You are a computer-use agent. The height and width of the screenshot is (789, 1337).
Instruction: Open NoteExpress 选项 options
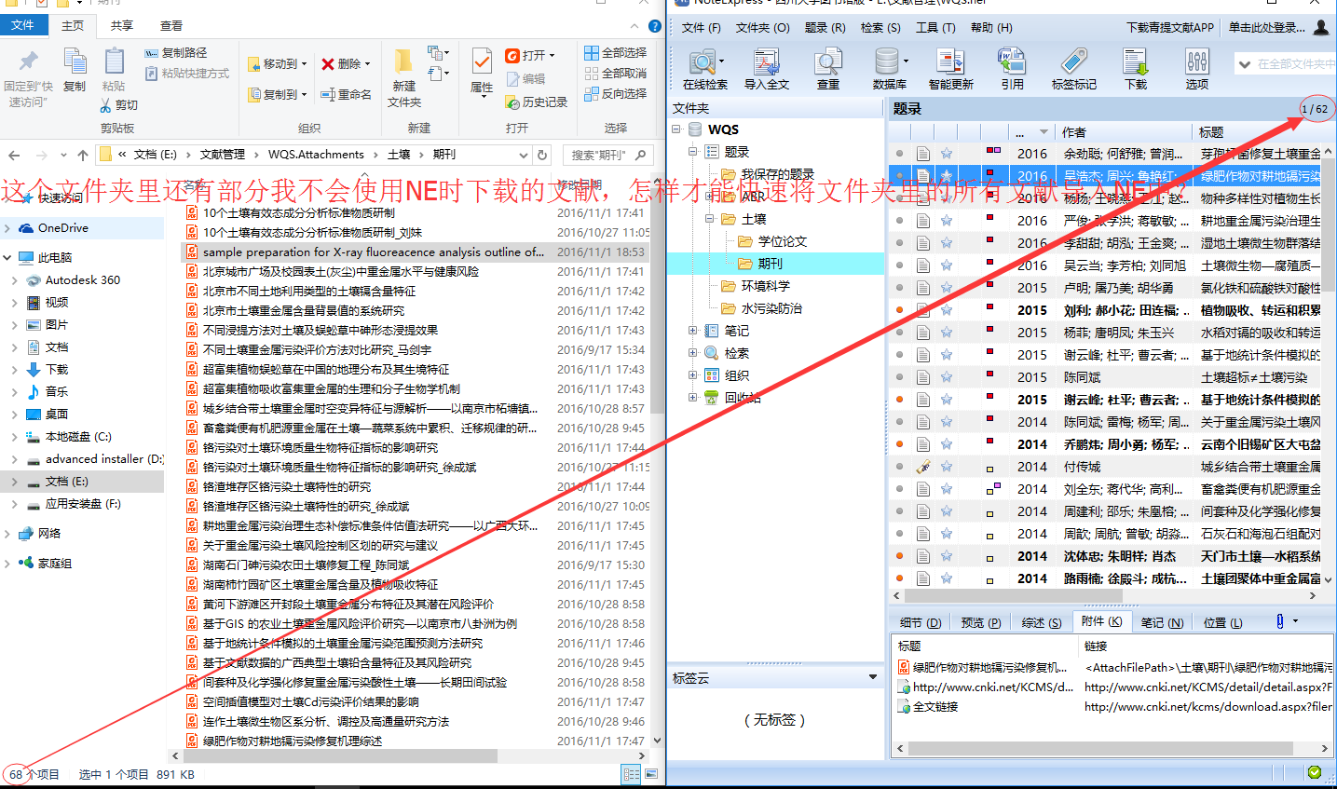(1197, 69)
